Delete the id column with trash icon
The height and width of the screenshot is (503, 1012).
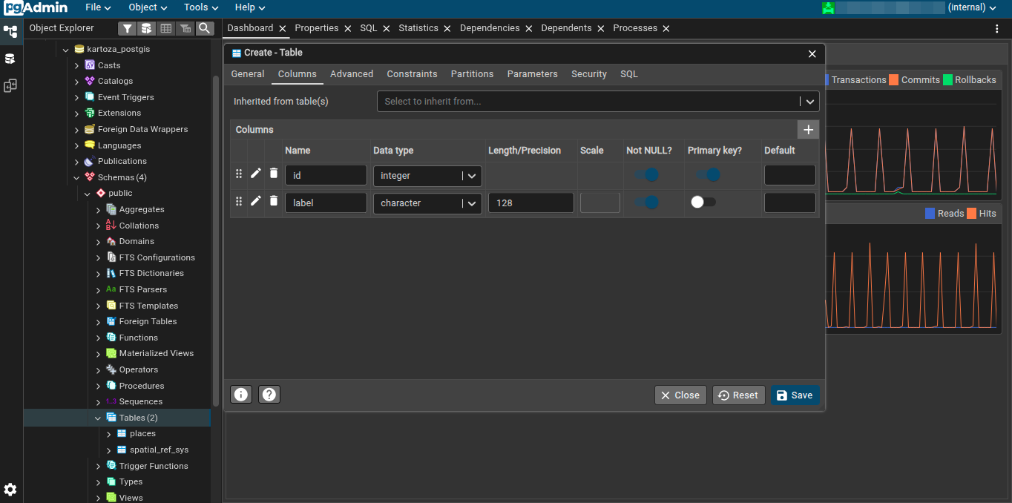(x=273, y=175)
